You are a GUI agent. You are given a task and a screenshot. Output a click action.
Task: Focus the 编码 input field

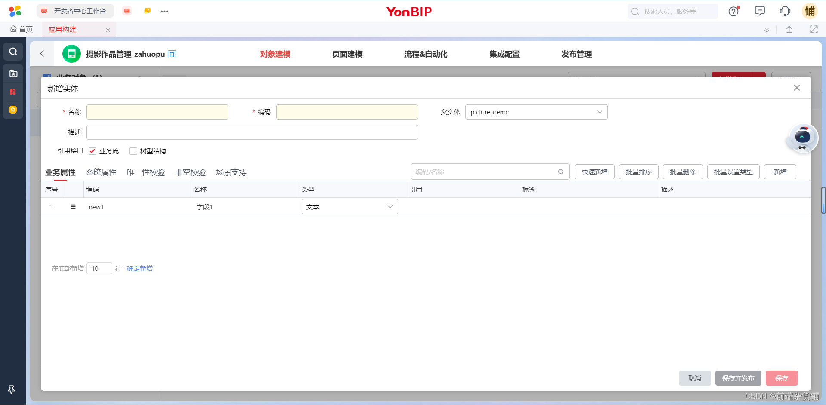coord(347,112)
